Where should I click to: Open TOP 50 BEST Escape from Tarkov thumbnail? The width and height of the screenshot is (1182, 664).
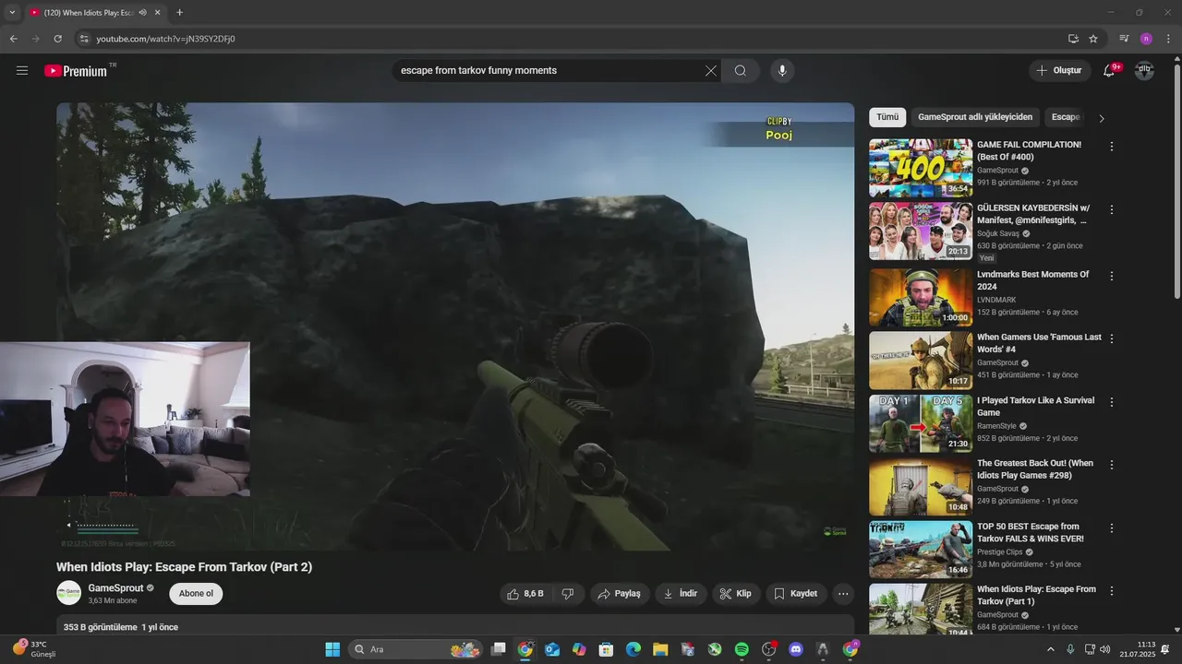pos(921,550)
